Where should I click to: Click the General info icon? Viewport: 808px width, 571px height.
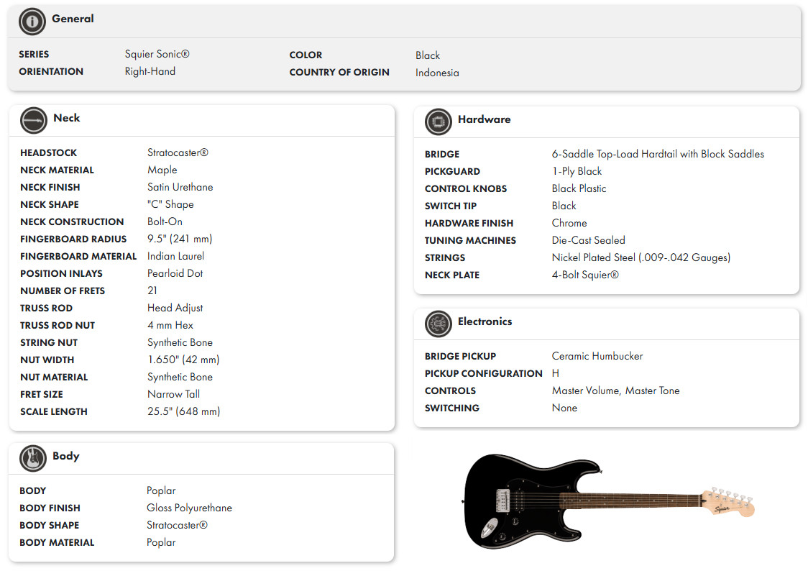pyautogui.click(x=32, y=22)
